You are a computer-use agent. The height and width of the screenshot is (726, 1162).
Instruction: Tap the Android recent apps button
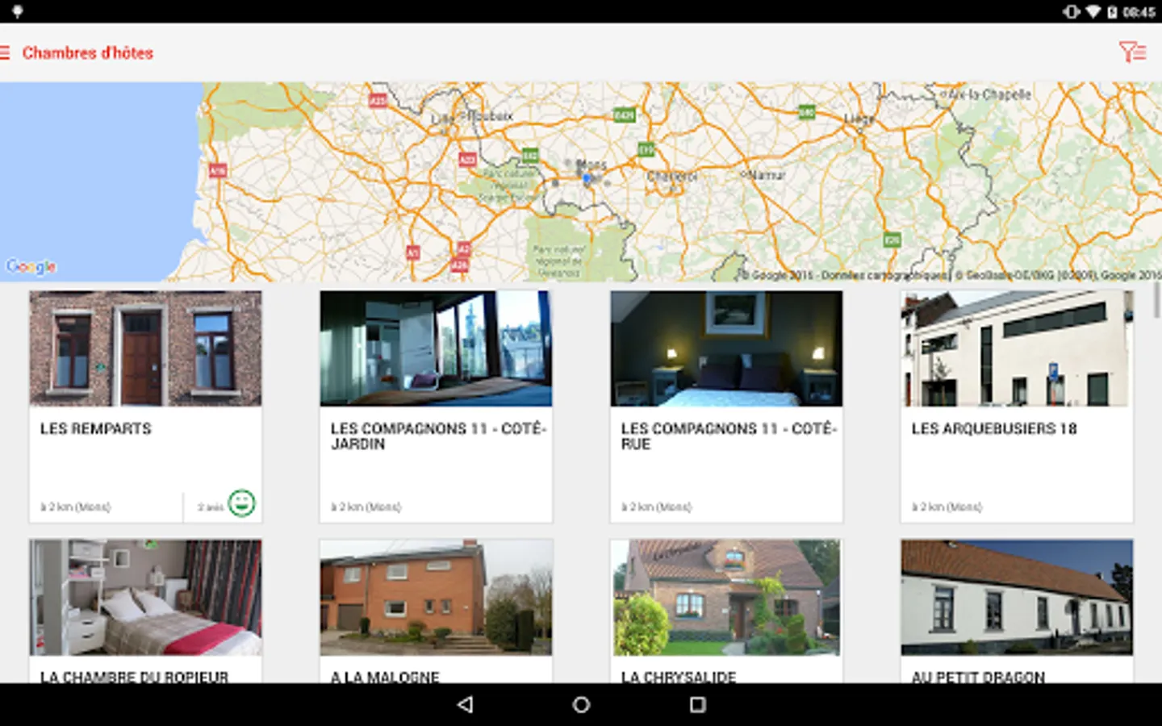(x=698, y=704)
